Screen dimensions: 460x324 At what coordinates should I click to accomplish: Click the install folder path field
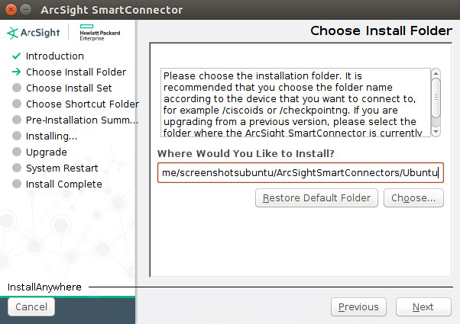300,173
